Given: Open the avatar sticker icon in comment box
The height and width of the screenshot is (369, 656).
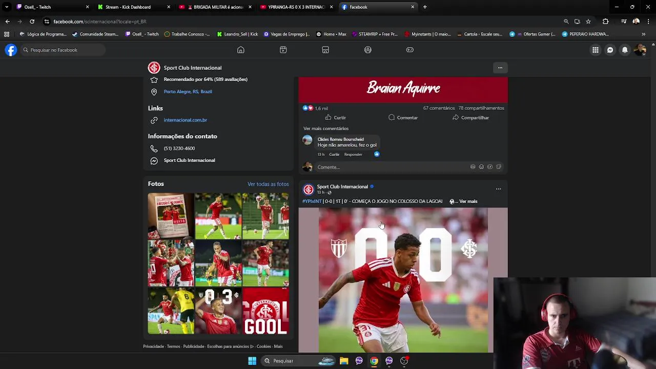Looking at the screenshot, I should 473,167.
